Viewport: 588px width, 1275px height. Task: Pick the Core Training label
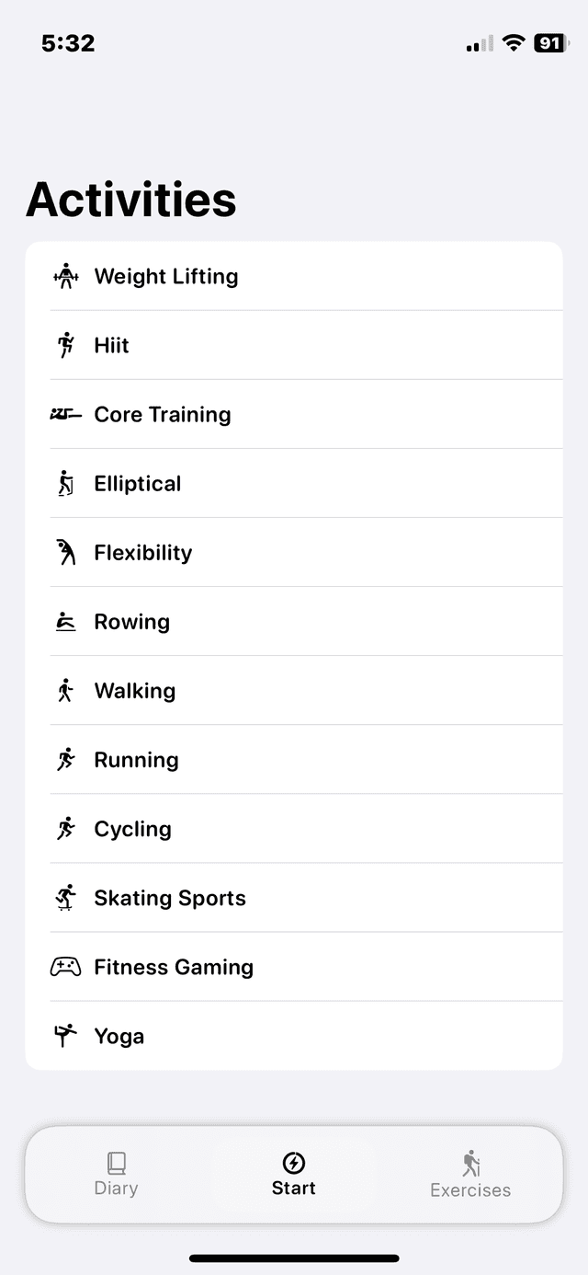coord(163,414)
